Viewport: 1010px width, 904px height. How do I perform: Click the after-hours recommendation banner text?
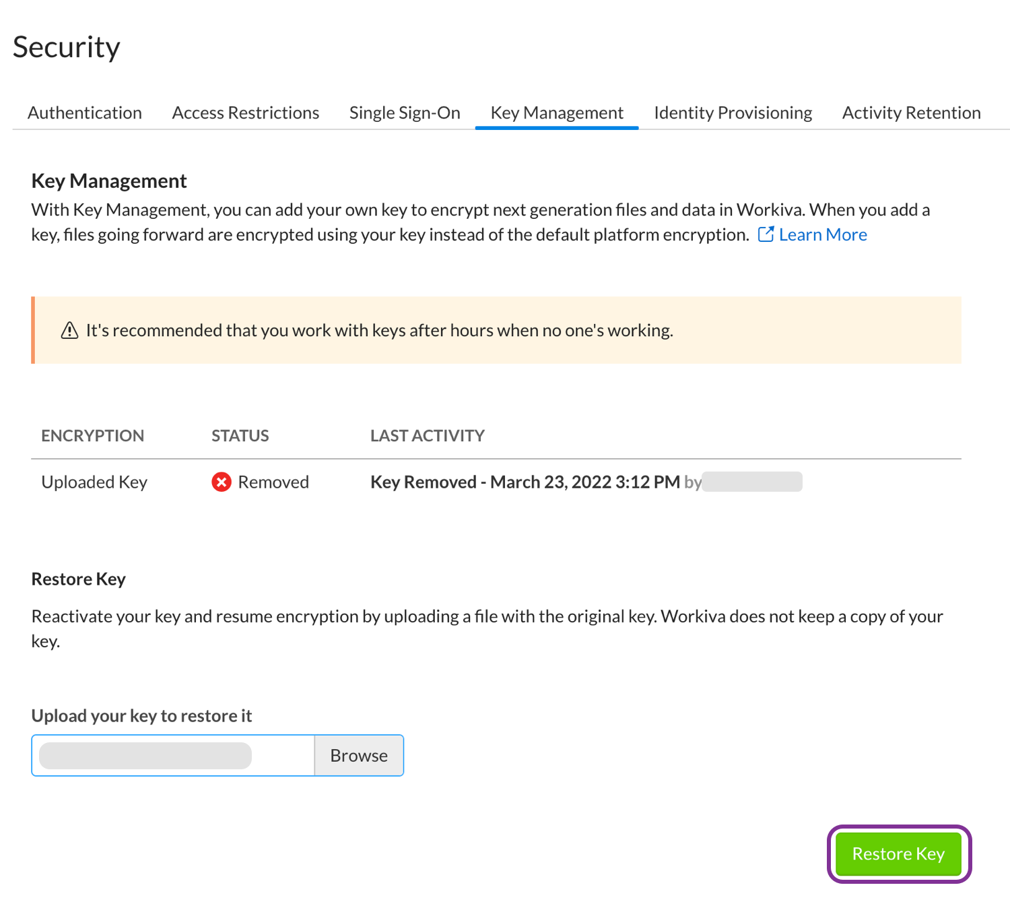[380, 331]
